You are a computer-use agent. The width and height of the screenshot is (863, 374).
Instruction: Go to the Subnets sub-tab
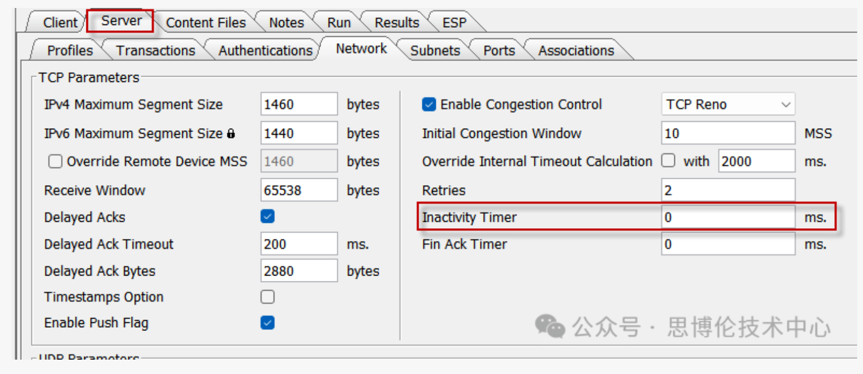[x=435, y=51]
